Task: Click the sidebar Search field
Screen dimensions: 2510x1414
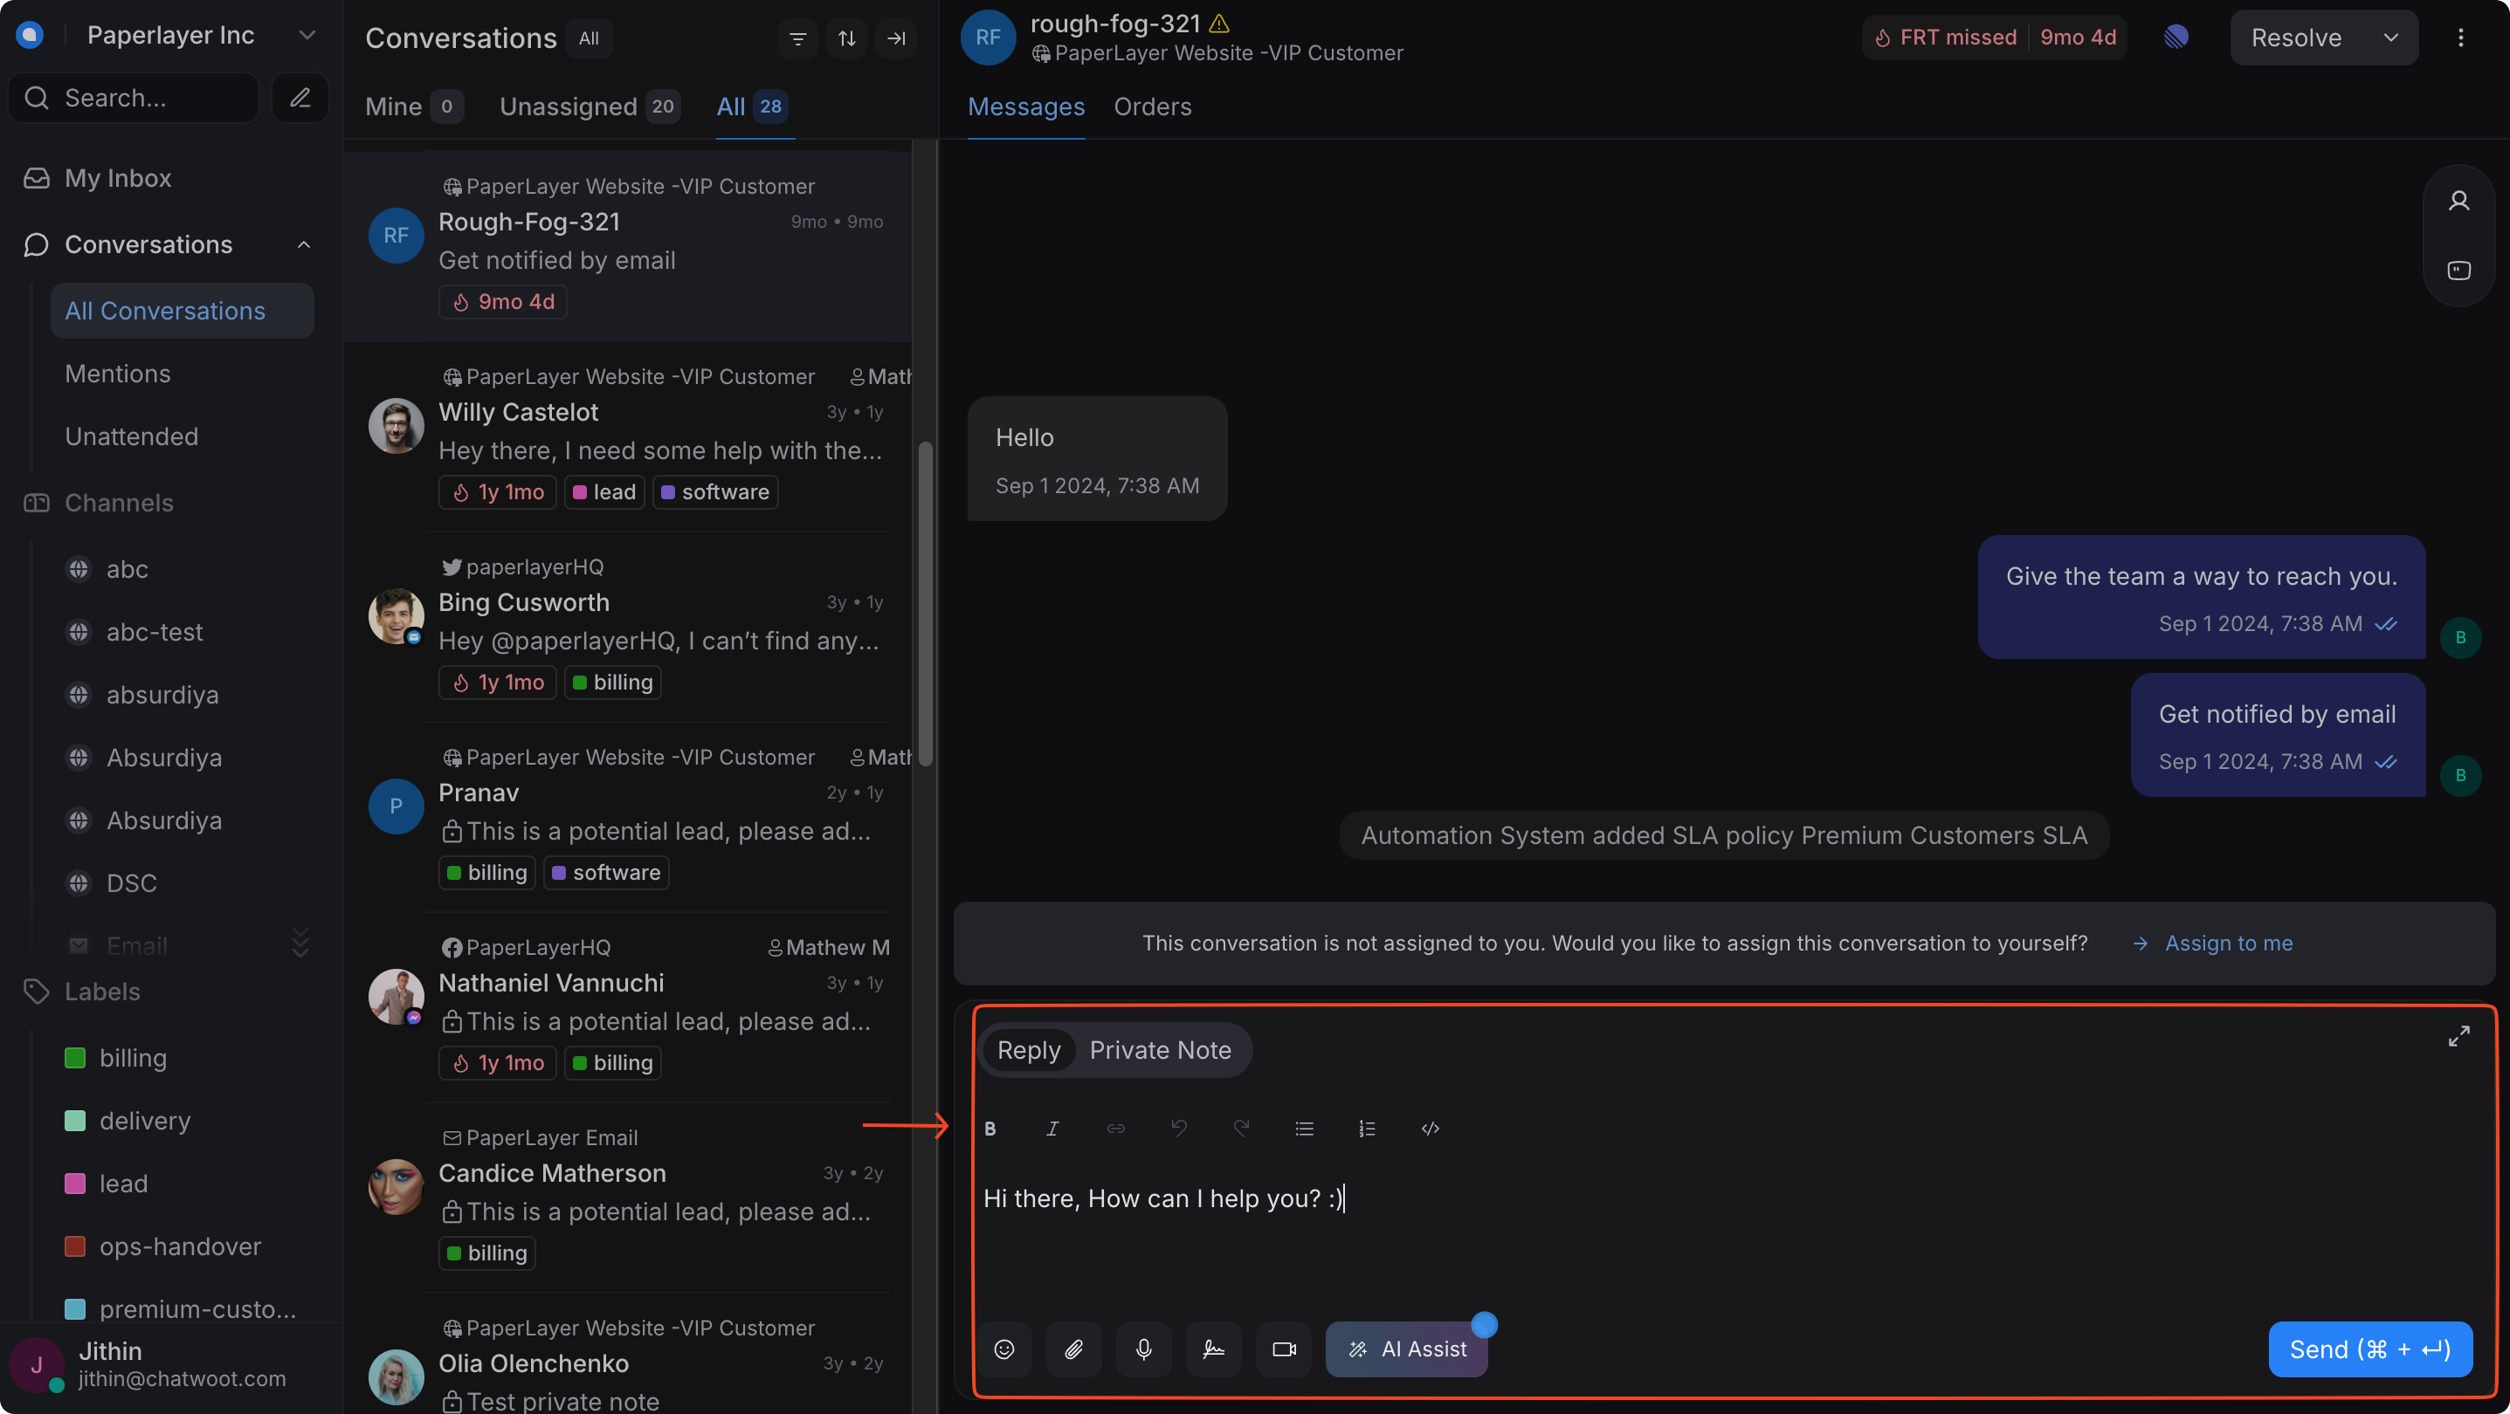Action: coord(134,99)
